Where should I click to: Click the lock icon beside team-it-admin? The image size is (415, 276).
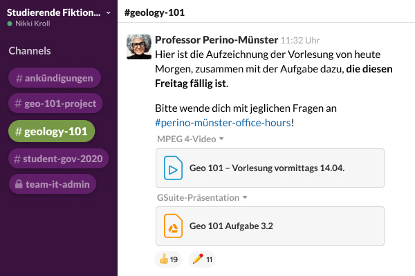click(17, 184)
